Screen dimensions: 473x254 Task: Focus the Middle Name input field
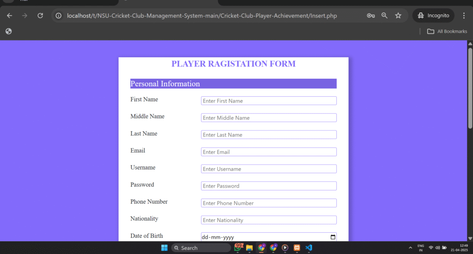(x=269, y=118)
